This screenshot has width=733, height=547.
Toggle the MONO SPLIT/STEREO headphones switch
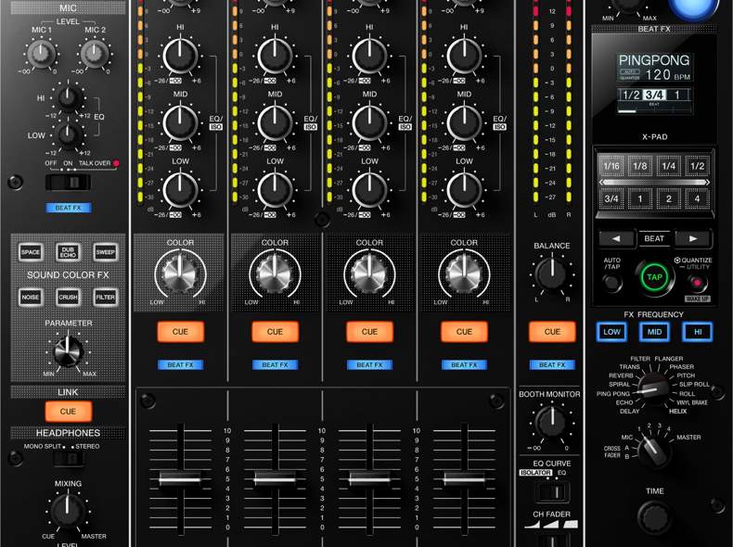pos(69,459)
